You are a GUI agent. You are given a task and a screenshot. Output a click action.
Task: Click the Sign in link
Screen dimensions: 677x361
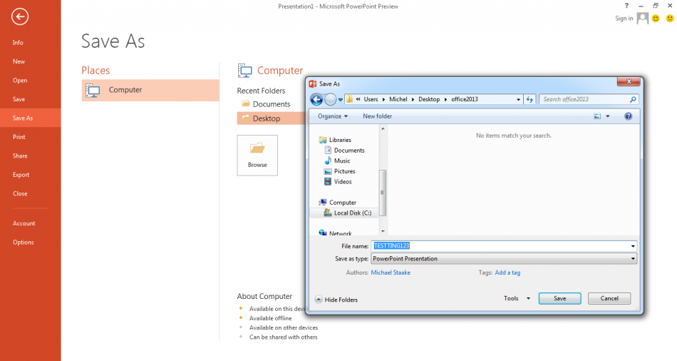pyautogui.click(x=624, y=18)
